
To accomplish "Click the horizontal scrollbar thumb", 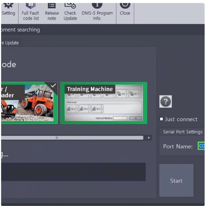I will [x=57, y=138].
